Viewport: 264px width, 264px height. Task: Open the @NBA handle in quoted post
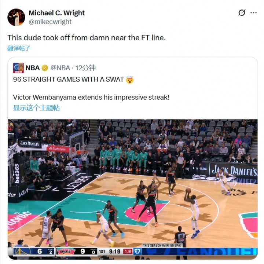pyautogui.click(x=60, y=68)
